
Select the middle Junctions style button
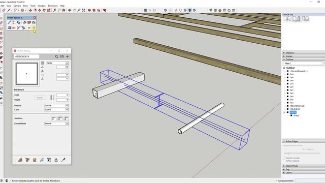point(60,118)
